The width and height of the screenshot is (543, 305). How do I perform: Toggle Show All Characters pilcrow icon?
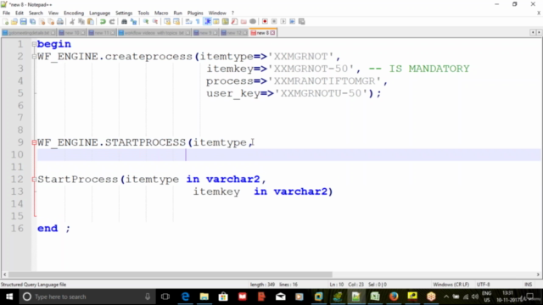coord(198,21)
